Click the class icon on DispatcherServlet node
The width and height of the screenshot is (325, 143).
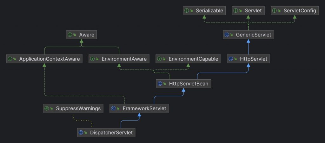point(81,132)
